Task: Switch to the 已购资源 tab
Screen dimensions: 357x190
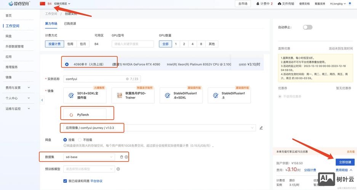Action: 70,24
